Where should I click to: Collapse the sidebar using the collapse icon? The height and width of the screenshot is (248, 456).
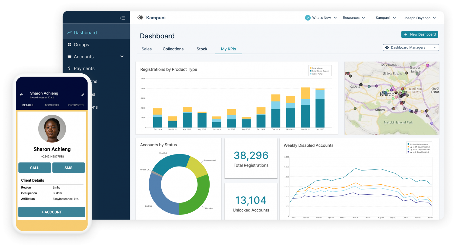pos(122,17)
